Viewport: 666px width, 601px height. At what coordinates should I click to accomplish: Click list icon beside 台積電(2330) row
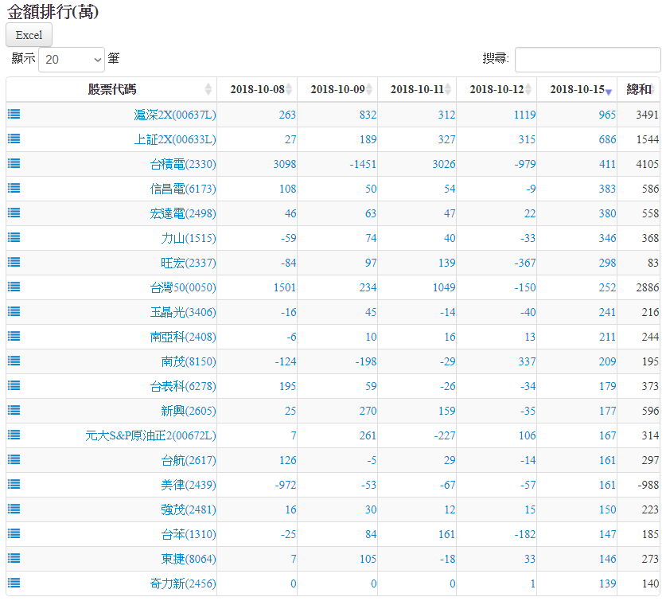pos(14,163)
